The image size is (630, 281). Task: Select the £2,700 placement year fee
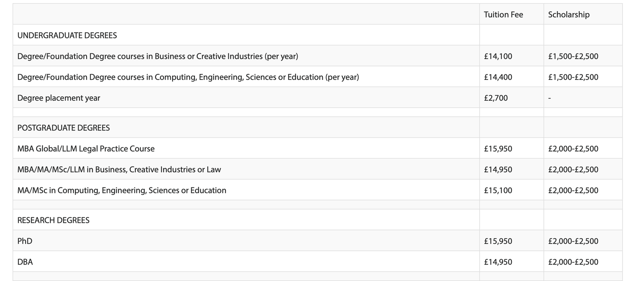496,98
